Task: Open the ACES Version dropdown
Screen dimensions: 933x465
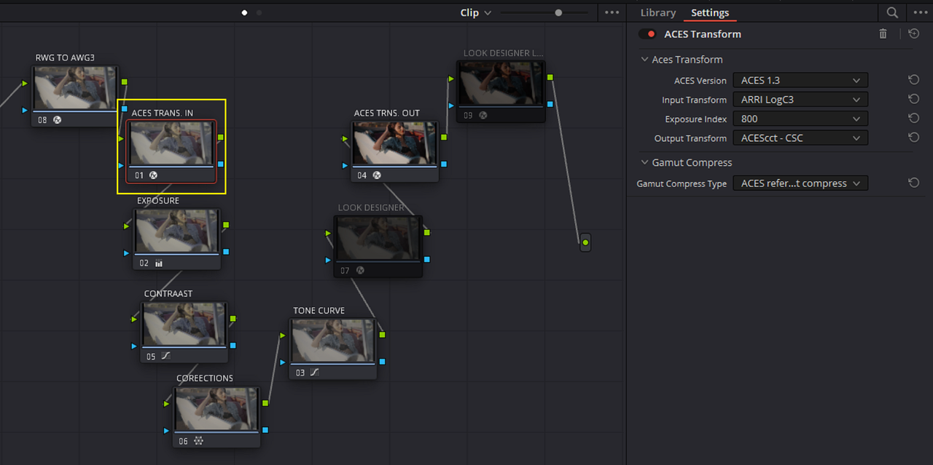Action: (800, 80)
